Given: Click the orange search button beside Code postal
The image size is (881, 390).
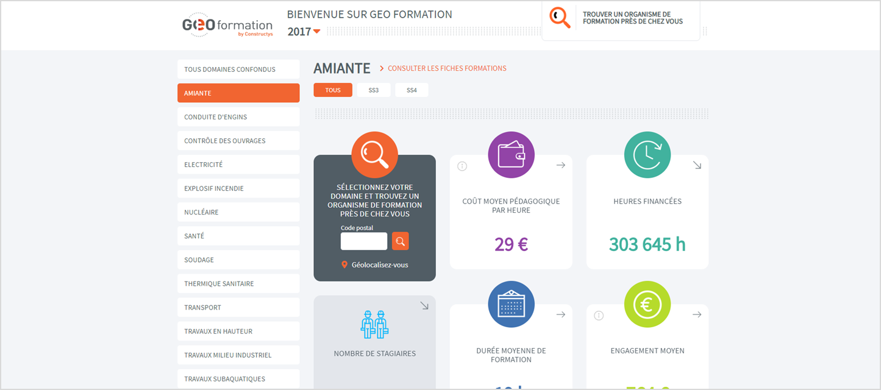Looking at the screenshot, I should point(400,241).
